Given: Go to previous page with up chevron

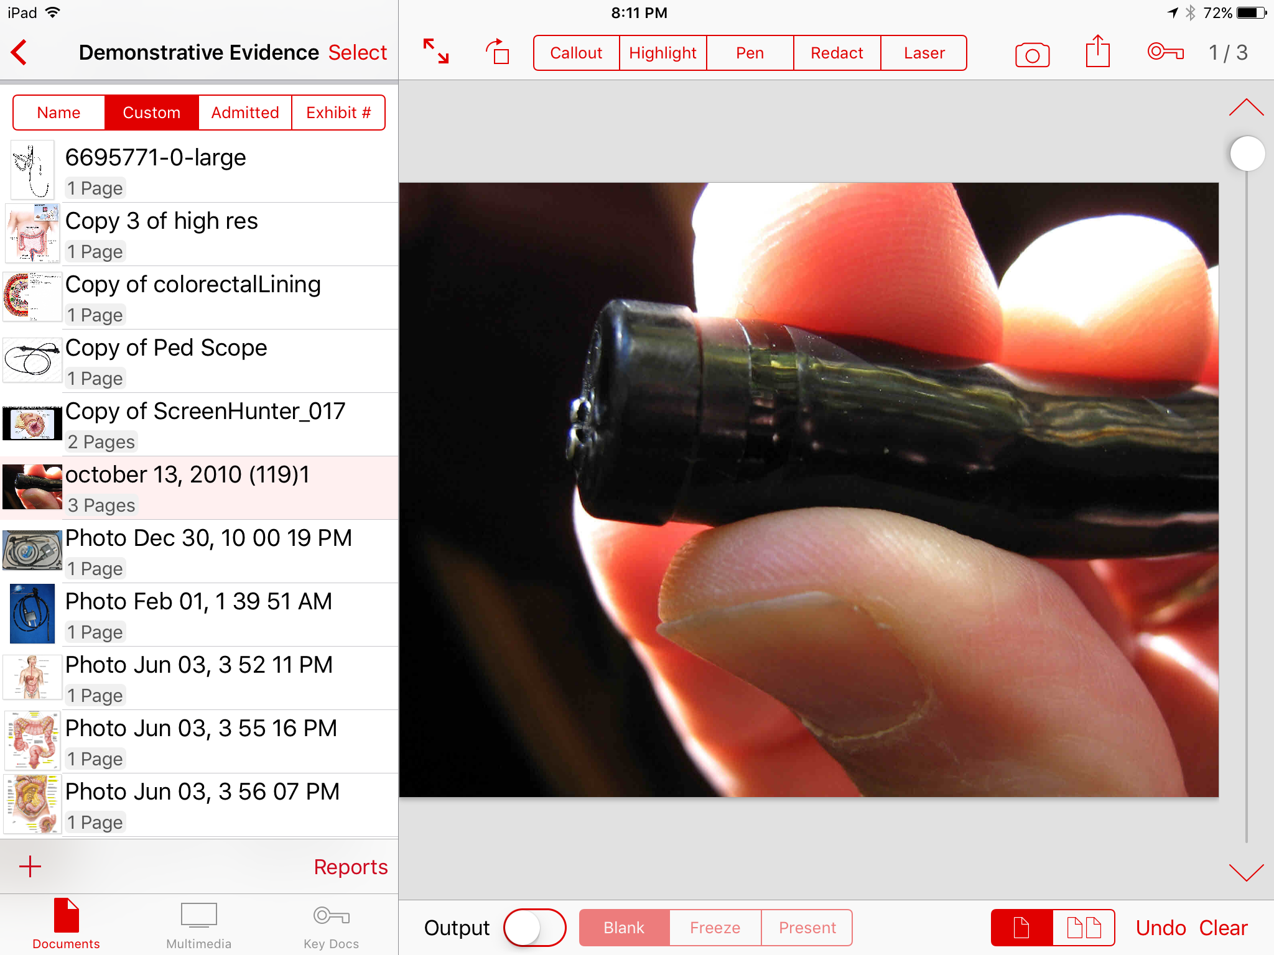Looking at the screenshot, I should click(1246, 108).
